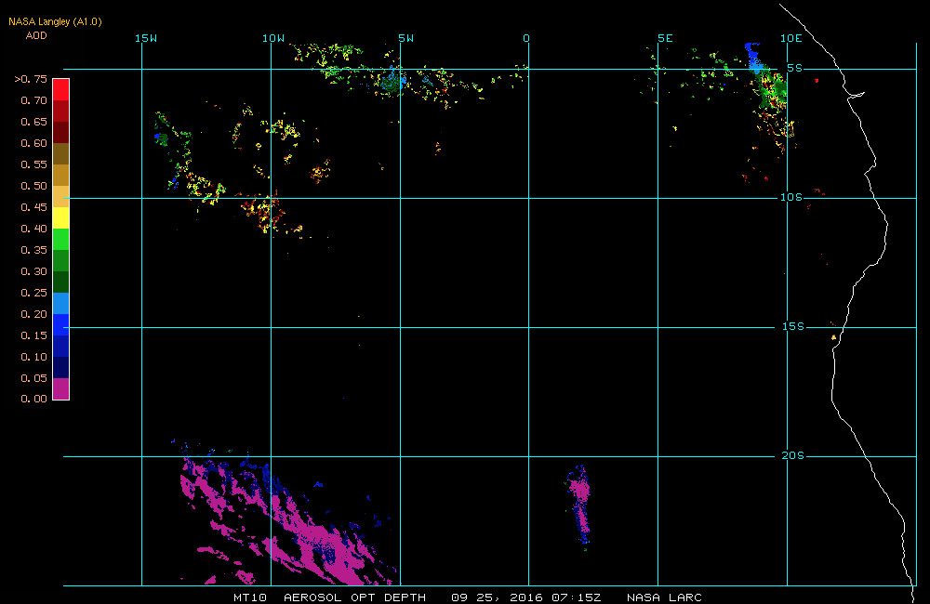Pick the brown-olive colorbar swatch
This screenshot has height=604, width=930.
(x=61, y=153)
